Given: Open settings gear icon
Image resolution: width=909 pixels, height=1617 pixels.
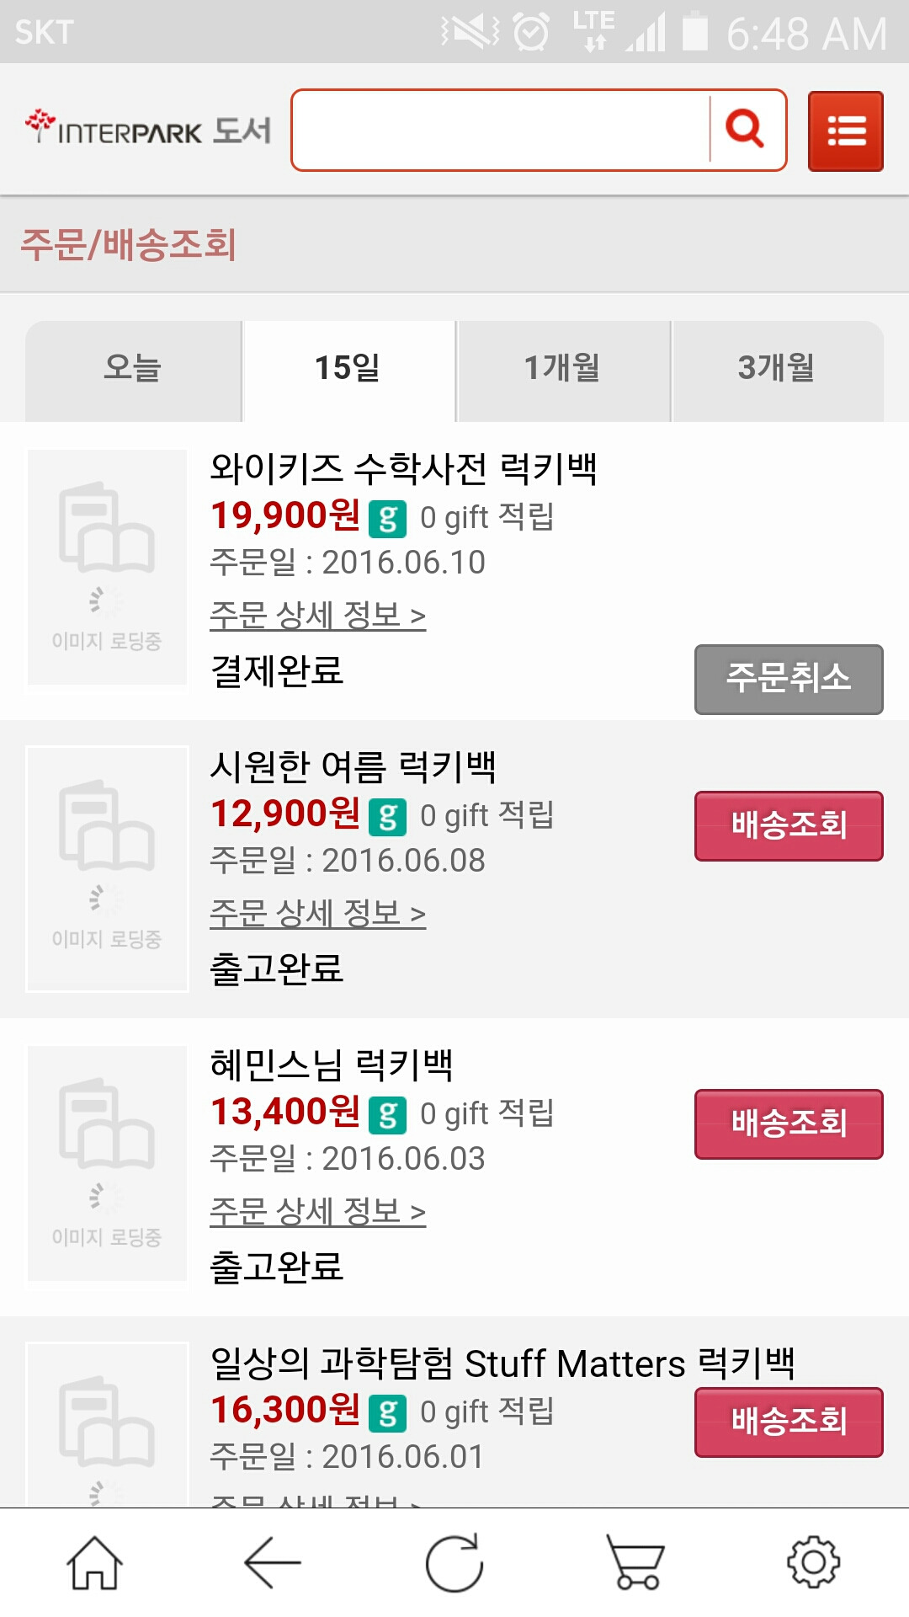Looking at the screenshot, I should (x=814, y=1563).
